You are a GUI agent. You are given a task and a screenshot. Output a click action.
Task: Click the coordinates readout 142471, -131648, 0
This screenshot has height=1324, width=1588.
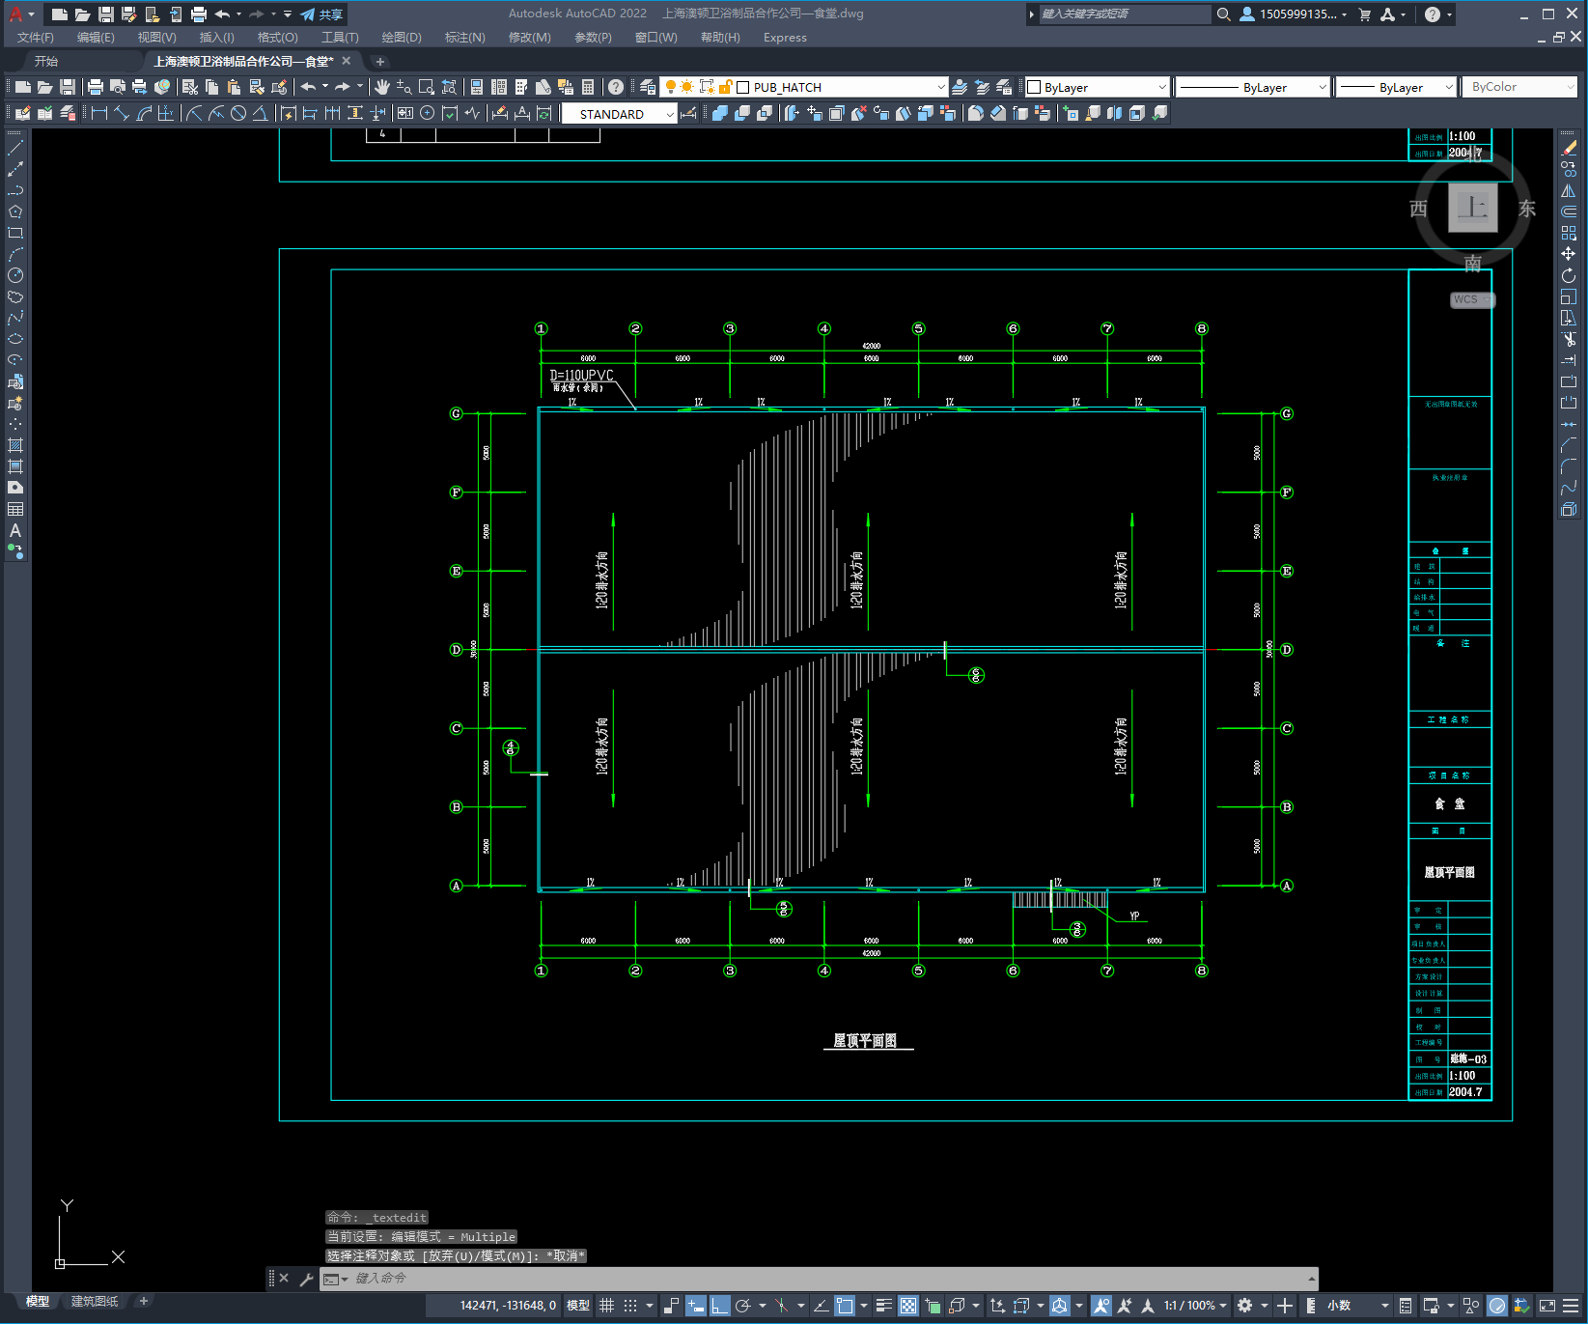508,1306
